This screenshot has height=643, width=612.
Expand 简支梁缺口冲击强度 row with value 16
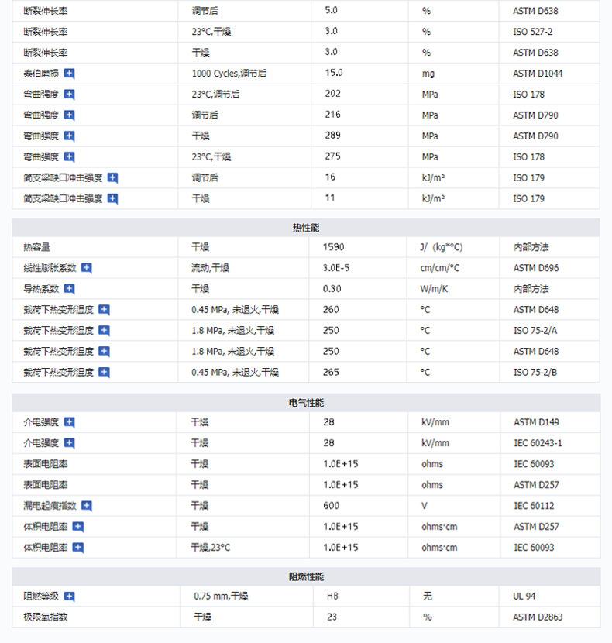click(112, 178)
